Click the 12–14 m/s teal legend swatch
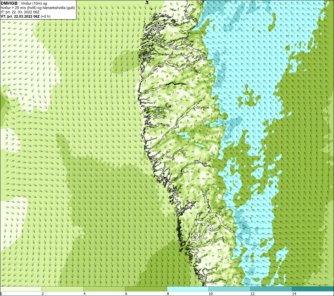 tap(271, 289)
